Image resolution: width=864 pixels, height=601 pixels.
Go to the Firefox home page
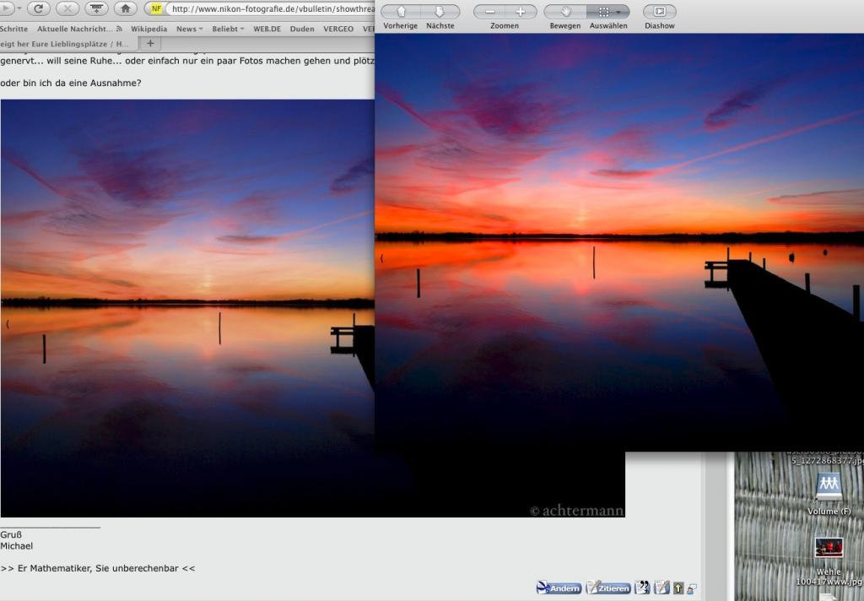125,8
